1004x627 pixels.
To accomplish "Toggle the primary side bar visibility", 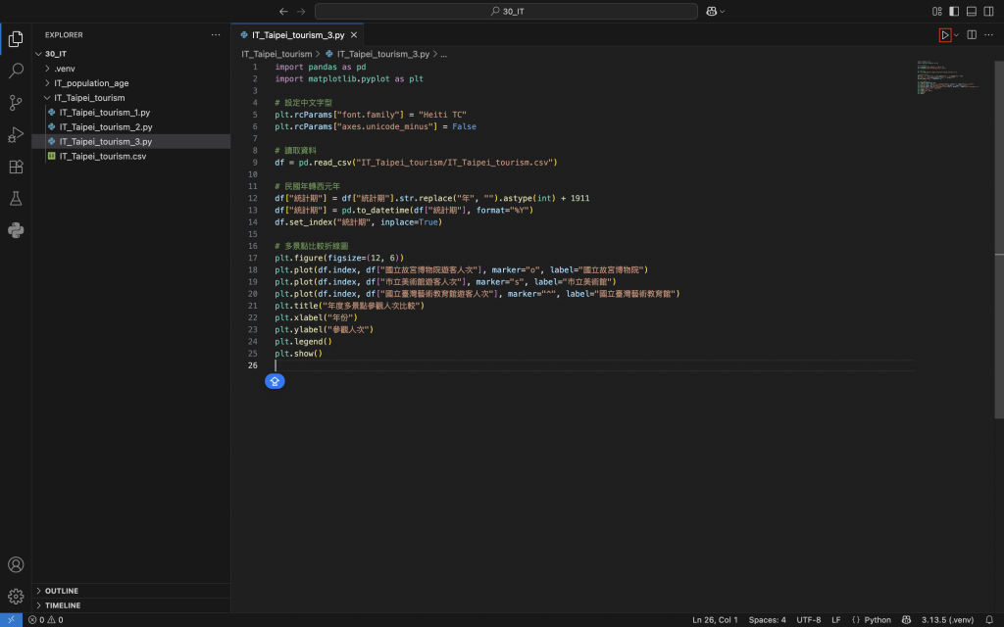I will coord(954,11).
